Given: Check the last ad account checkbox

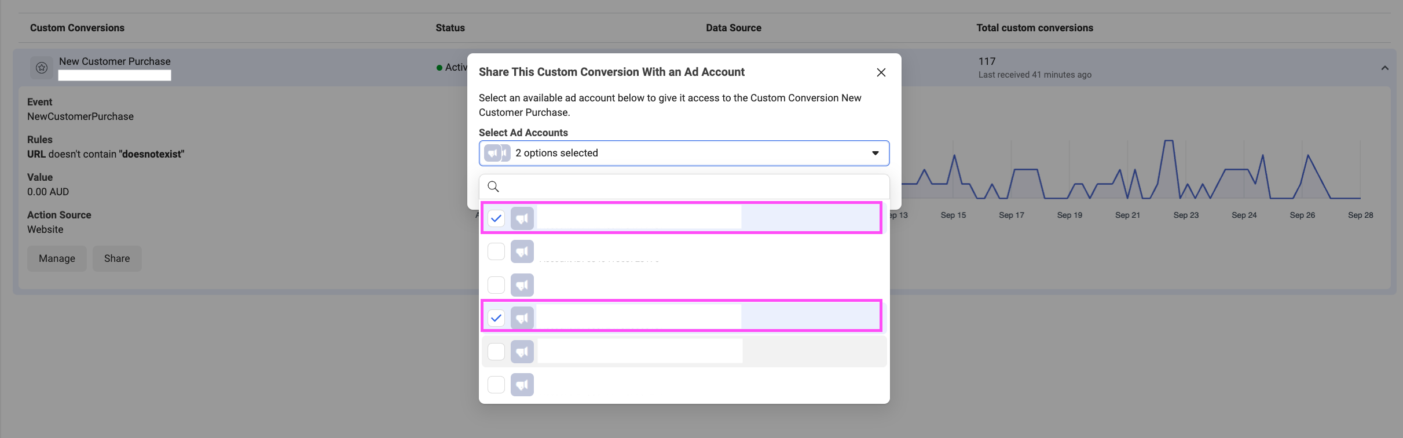Looking at the screenshot, I should tap(496, 385).
